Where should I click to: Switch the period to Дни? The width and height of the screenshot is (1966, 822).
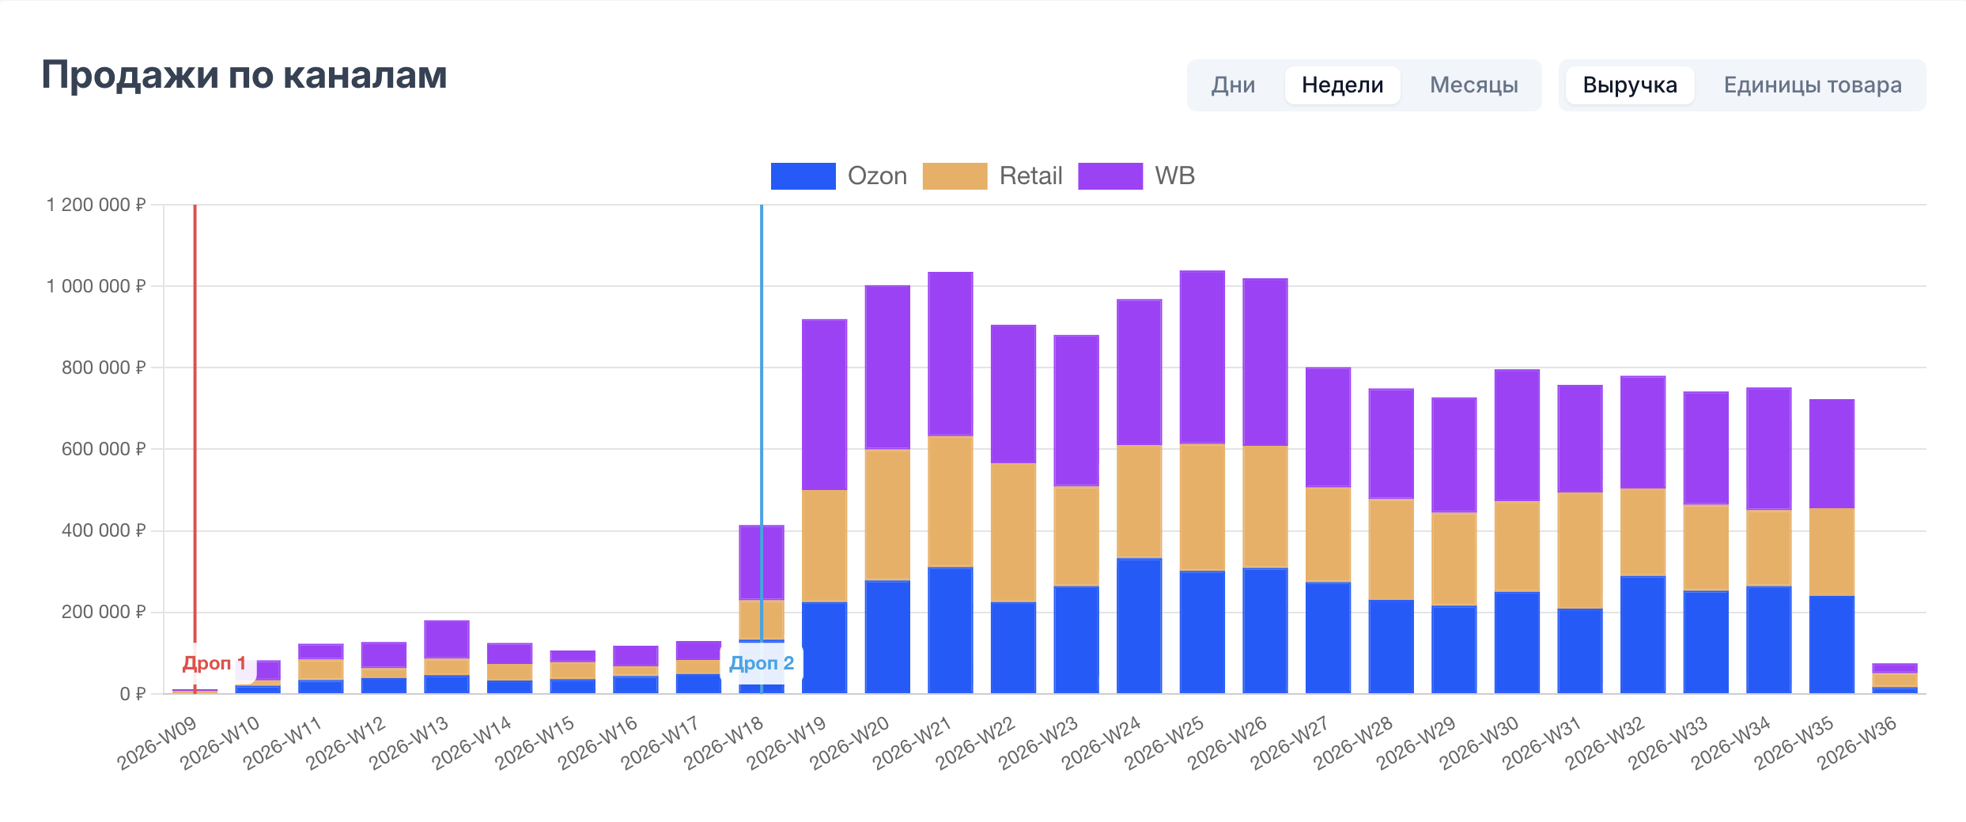[x=1233, y=85]
